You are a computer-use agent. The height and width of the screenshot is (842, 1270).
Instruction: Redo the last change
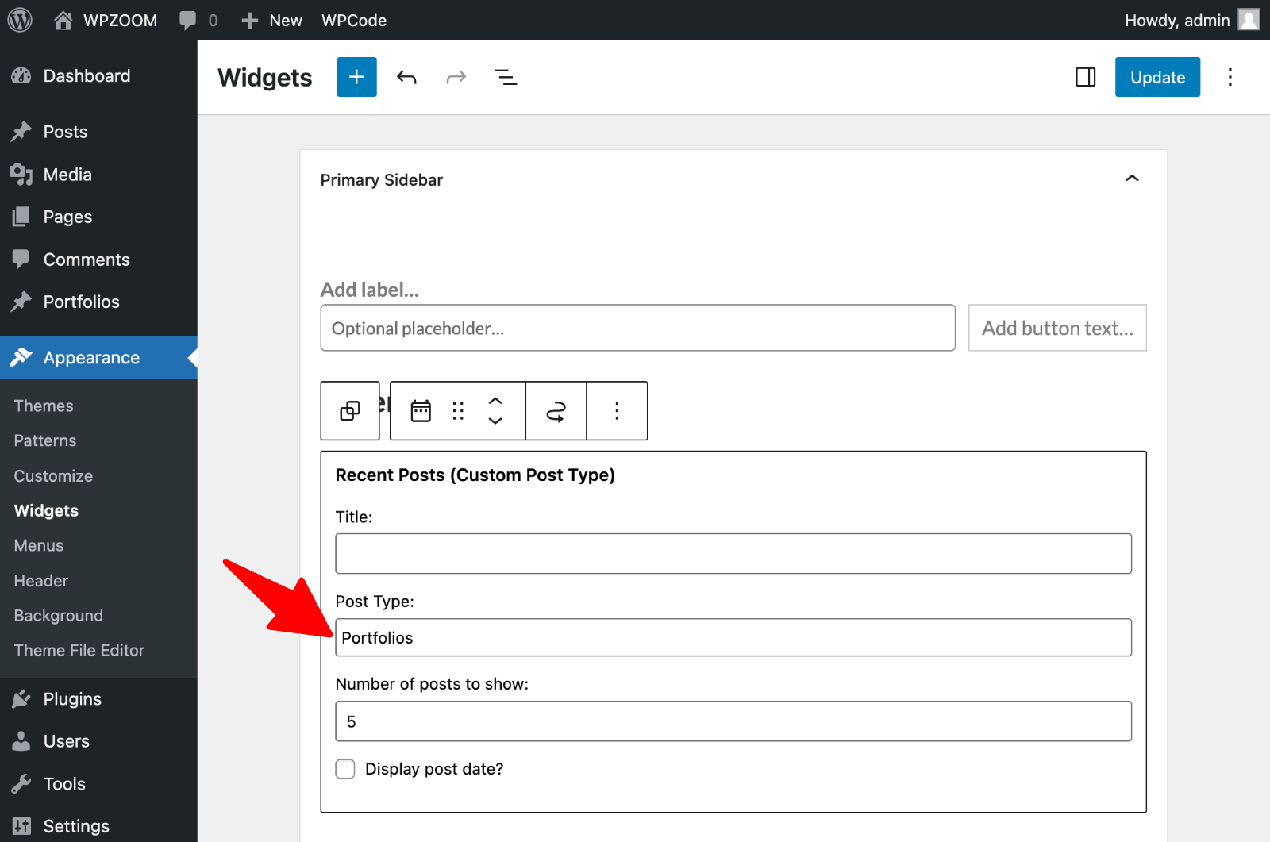click(456, 77)
